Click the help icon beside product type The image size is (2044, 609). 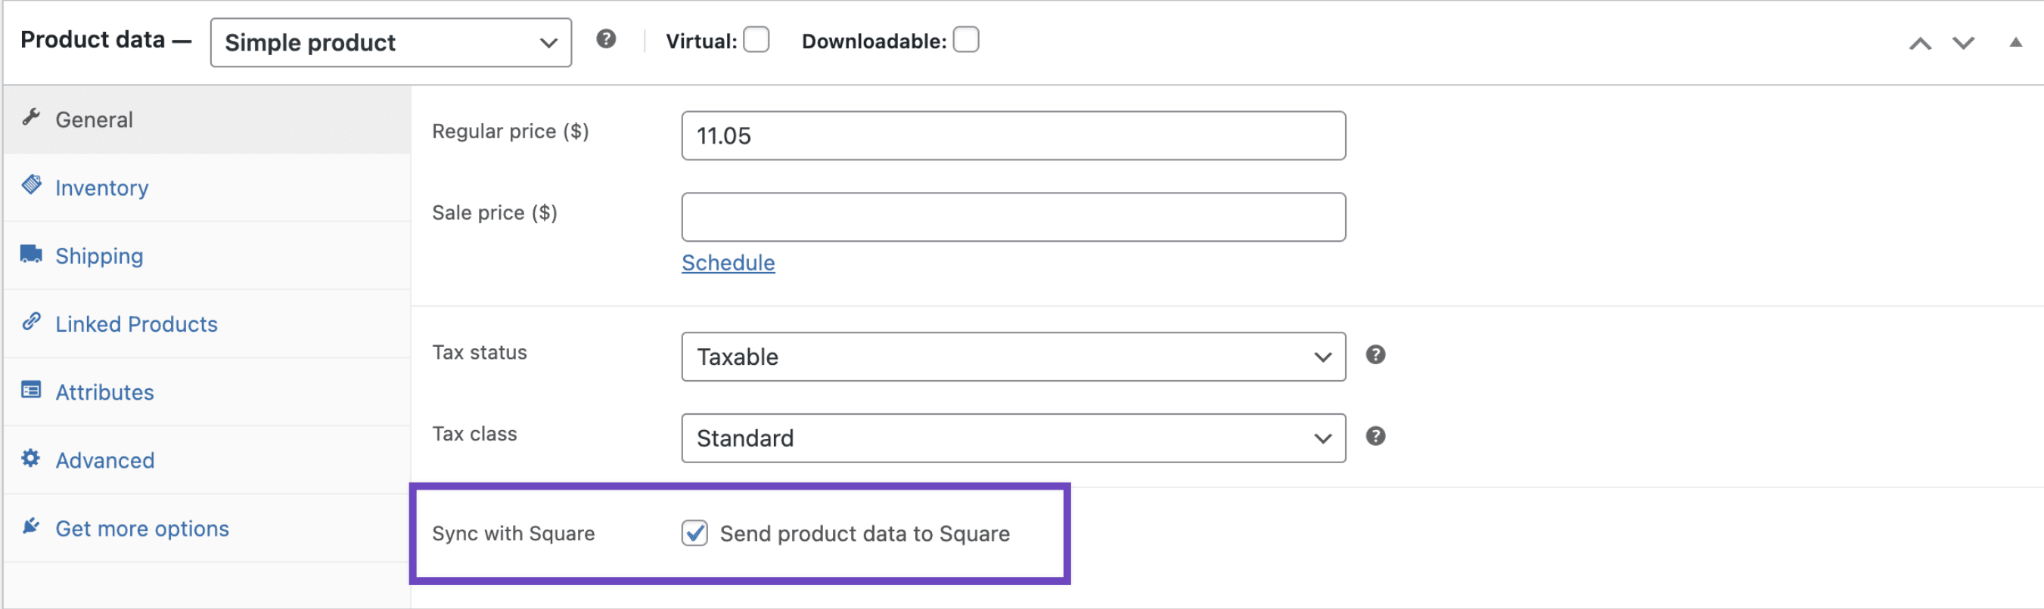tap(606, 39)
